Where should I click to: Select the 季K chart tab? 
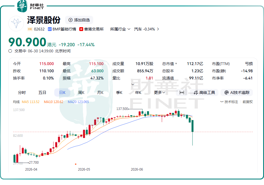[x=119, y=92]
